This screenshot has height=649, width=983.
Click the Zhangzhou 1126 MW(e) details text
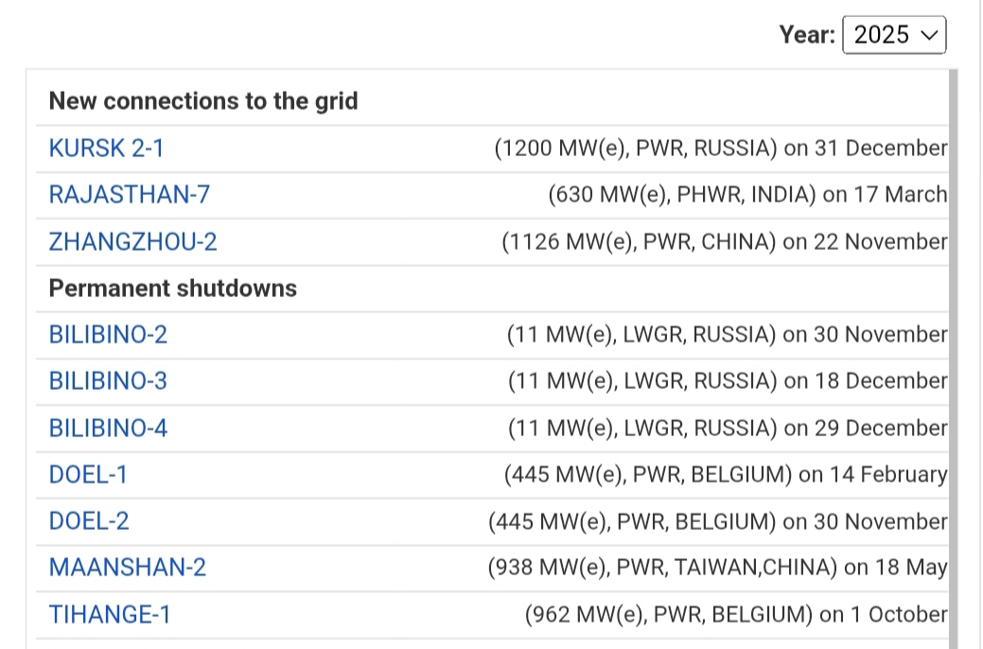724,241
